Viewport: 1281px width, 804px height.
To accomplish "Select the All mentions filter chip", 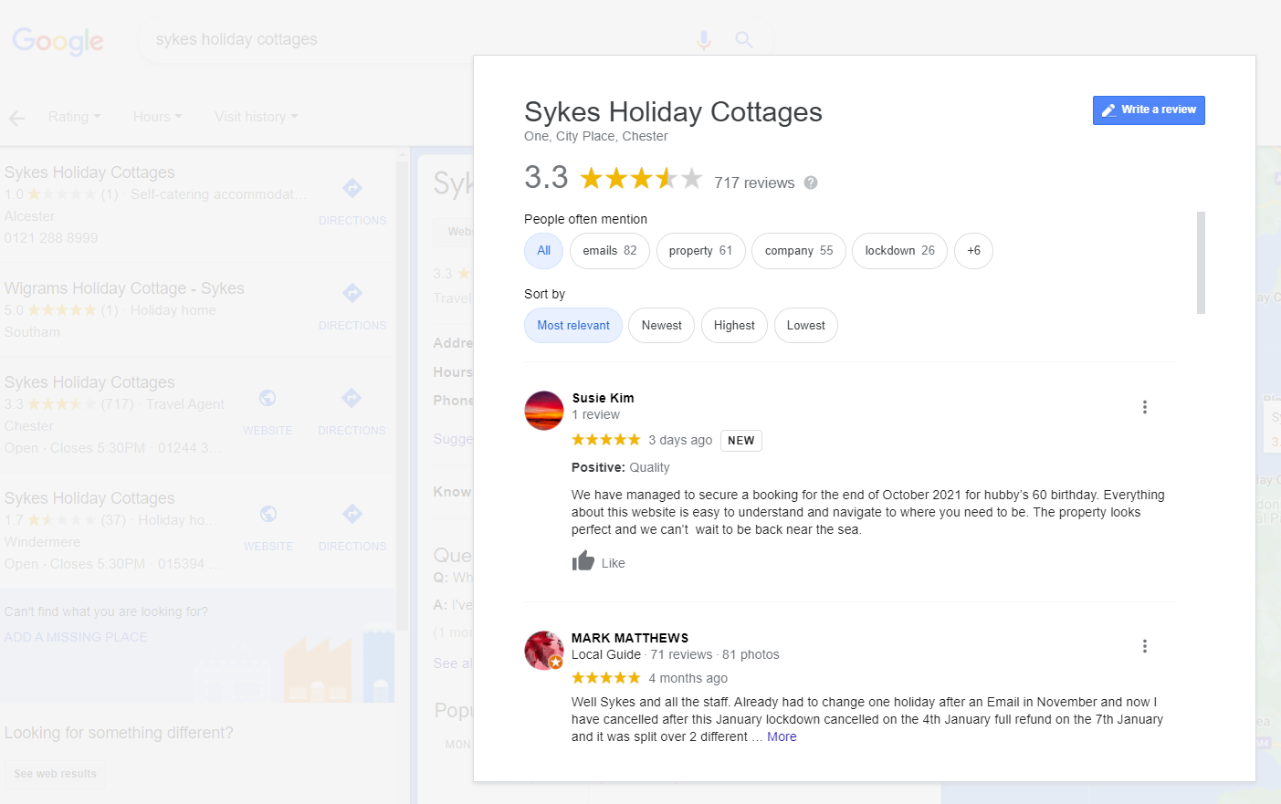I will (543, 251).
